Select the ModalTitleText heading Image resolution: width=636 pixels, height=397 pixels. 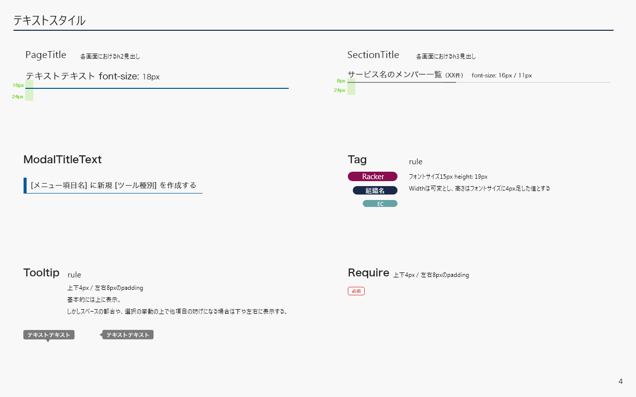click(63, 159)
